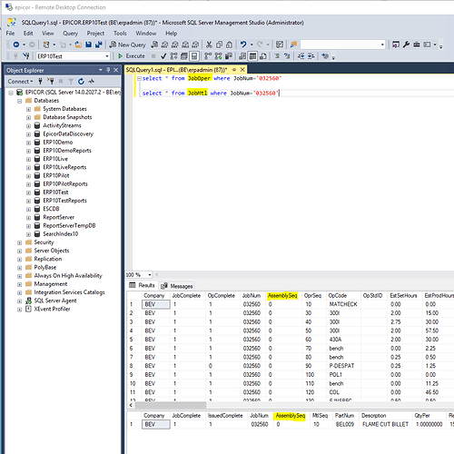Click the Refresh icon in Object Explorer

pos(81,81)
